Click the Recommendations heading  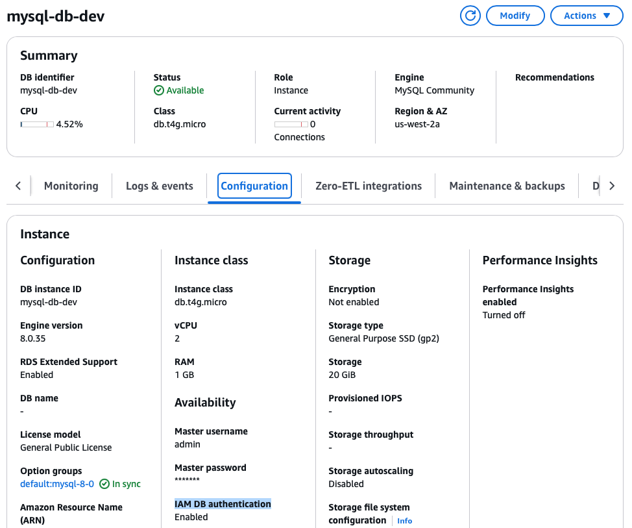point(555,77)
